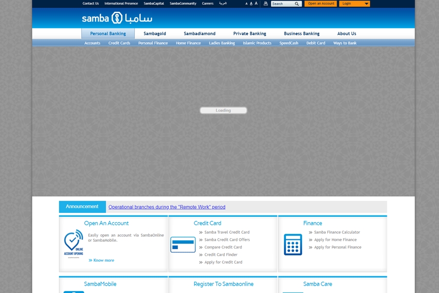The width and height of the screenshot is (439, 293).
Task: Click the search magnifier icon
Action: click(x=297, y=4)
